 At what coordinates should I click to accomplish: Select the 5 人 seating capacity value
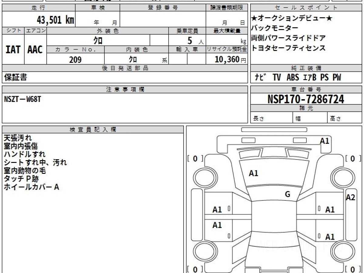pos(195,40)
